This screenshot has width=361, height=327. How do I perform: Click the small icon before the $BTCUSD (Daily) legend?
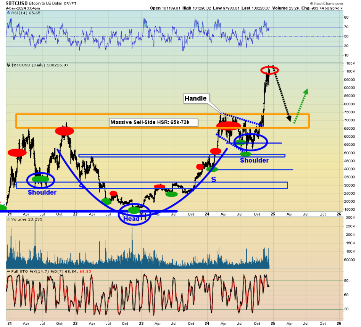pyautogui.click(x=8, y=65)
